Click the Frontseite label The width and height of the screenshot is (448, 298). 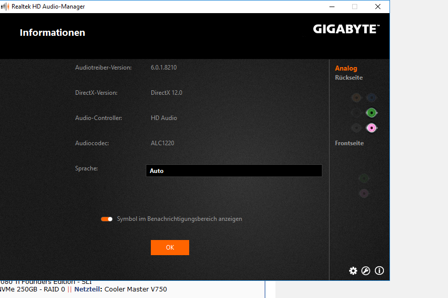(x=349, y=143)
